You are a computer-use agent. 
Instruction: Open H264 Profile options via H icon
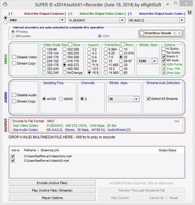pos(164,64)
